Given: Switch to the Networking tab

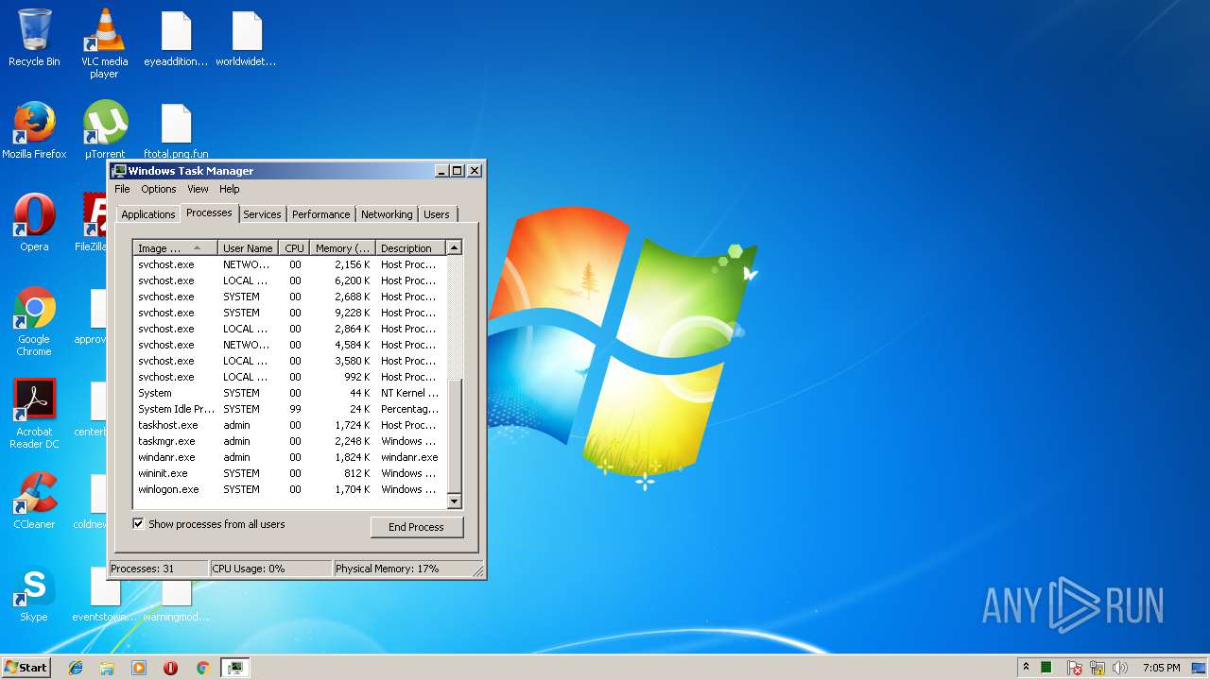Looking at the screenshot, I should click(x=387, y=214).
